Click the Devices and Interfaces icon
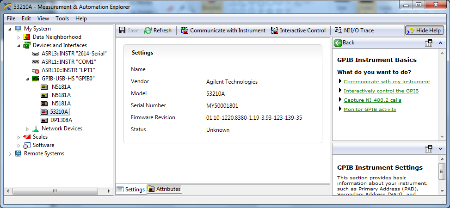This screenshot has width=450, height=208. tap(27, 45)
